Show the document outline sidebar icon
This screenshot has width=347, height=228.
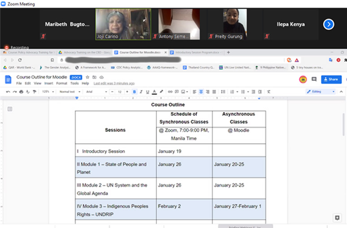click(10, 109)
